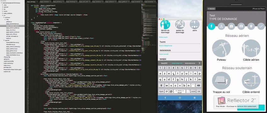
Task: Tap the checkmark validation step icon
Action: point(261,26)
